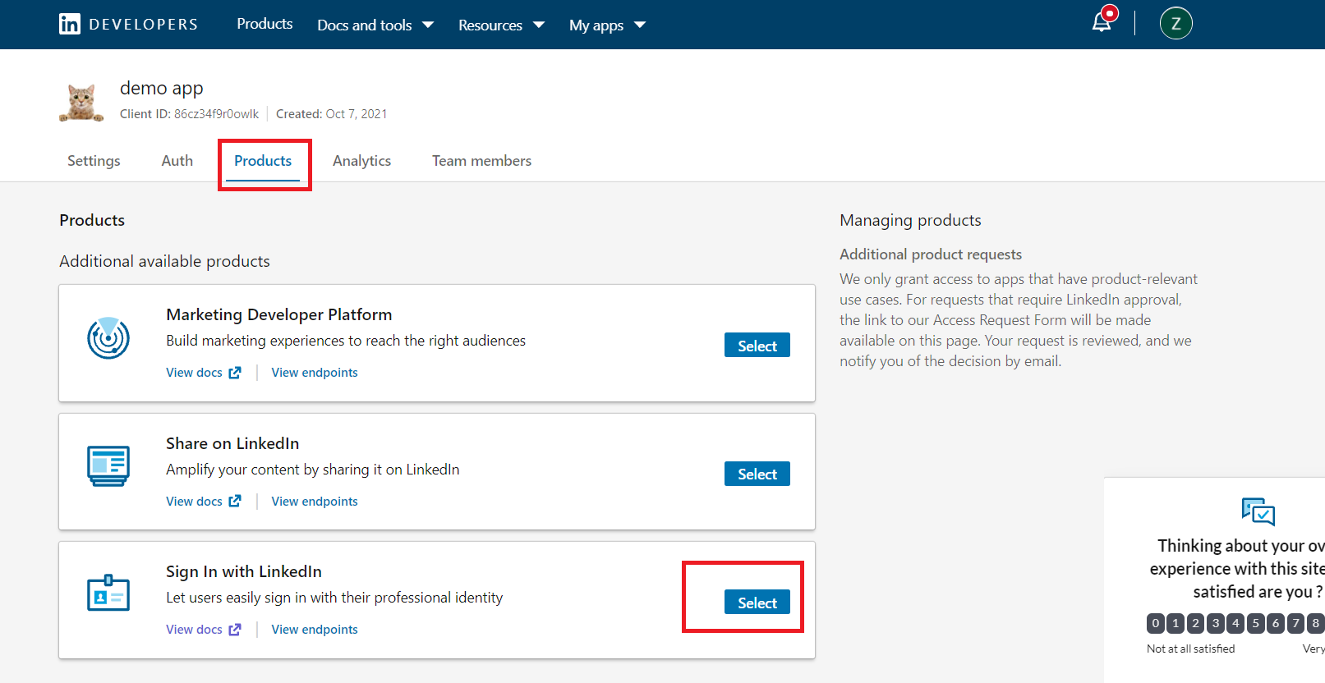Viewport: 1325px width, 683px height.
Task: Choose rating 5 on satisfaction scale
Action: 1255,623
